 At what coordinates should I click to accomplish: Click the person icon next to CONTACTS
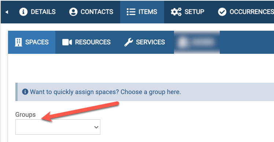click(73, 12)
